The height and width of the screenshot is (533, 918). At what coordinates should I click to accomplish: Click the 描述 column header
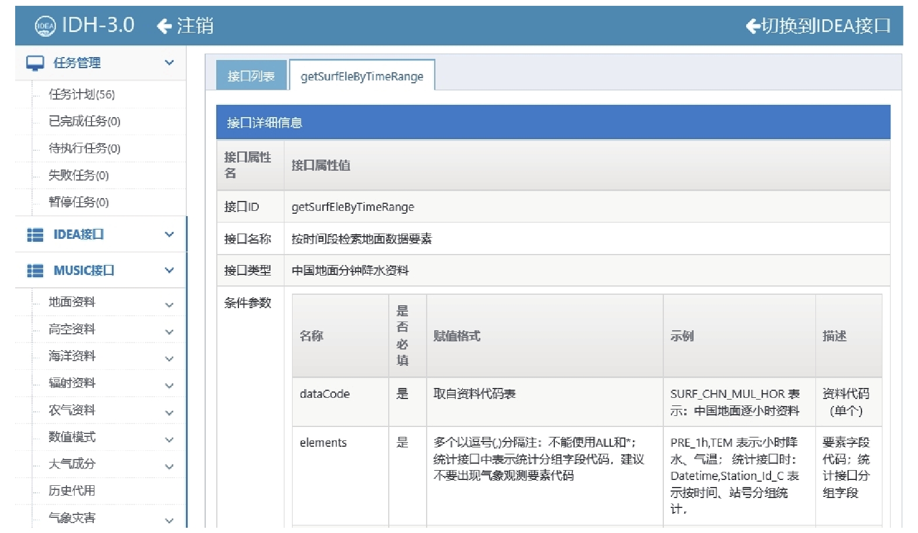tap(849, 336)
